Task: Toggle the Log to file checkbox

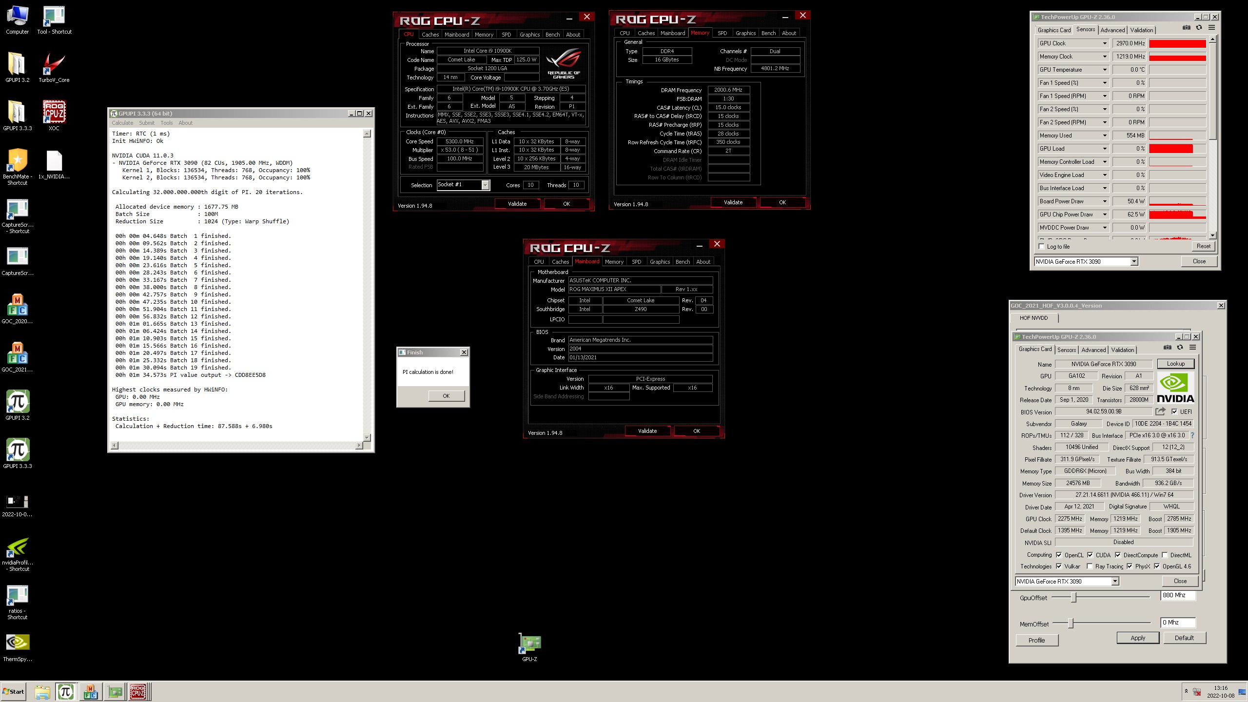Action: (x=1042, y=246)
